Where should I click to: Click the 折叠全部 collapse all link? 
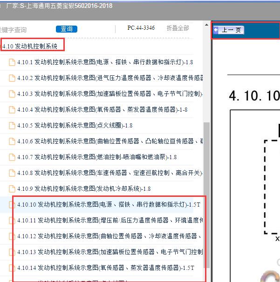178,28
